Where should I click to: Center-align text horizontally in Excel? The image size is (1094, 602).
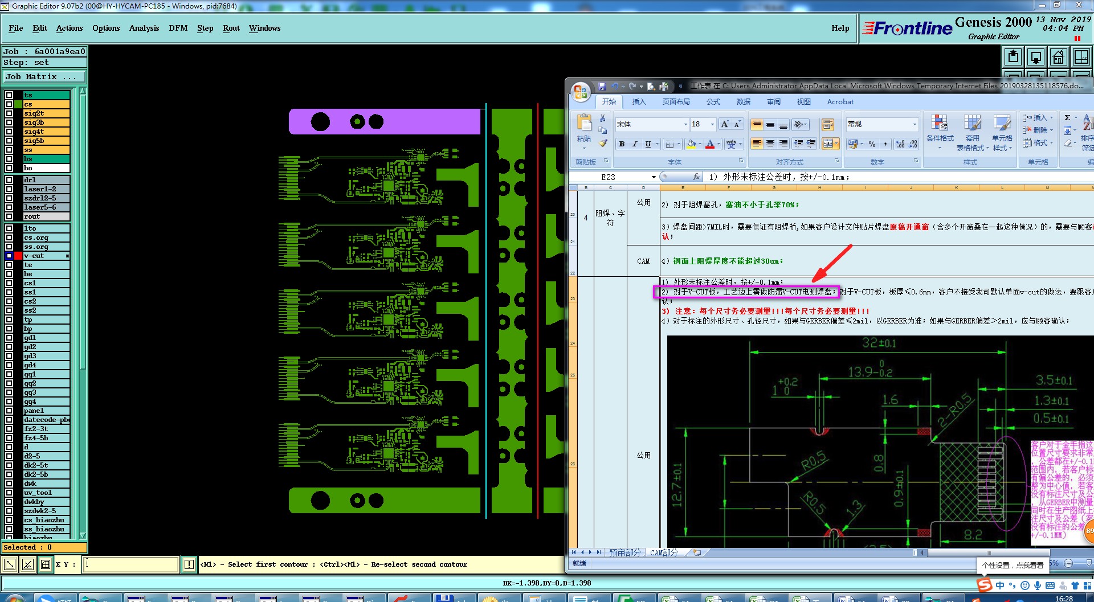tap(770, 144)
